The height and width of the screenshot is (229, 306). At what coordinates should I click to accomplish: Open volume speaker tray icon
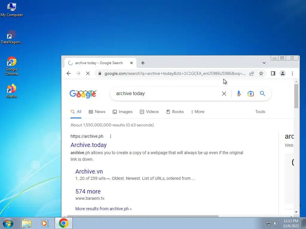[276, 223]
